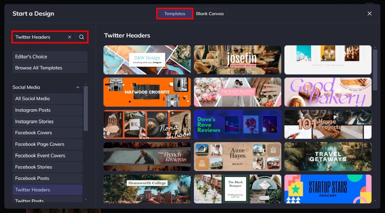Go to the Facebook Stories category
Screen dimensions: 385x213
[47, 167]
